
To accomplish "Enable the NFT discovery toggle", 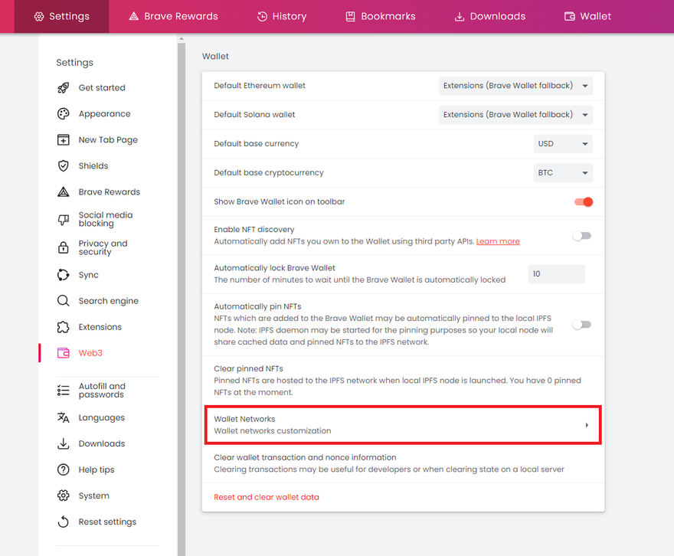I will (582, 236).
